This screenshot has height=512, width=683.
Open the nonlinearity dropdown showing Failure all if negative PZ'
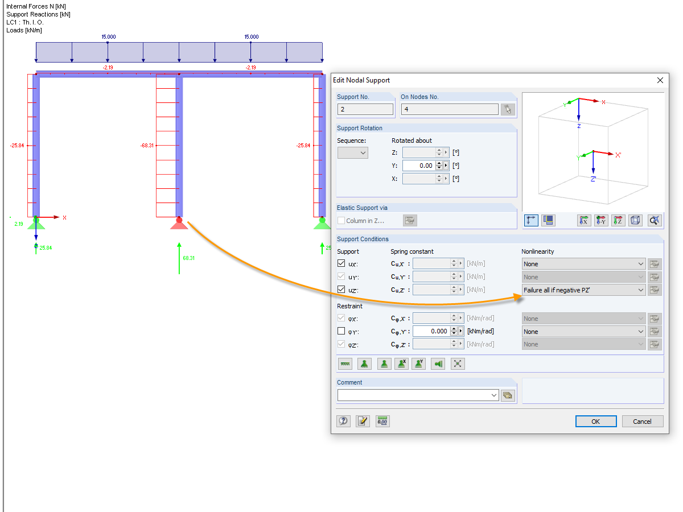pos(583,290)
